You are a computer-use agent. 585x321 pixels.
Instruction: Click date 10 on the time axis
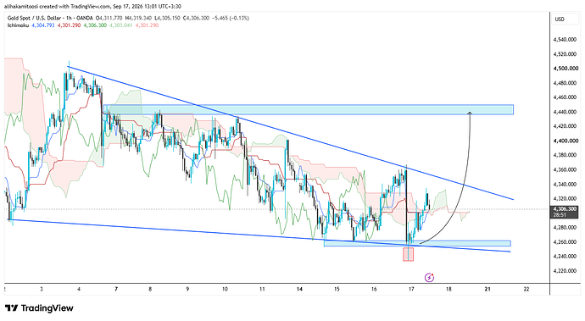(225, 289)
